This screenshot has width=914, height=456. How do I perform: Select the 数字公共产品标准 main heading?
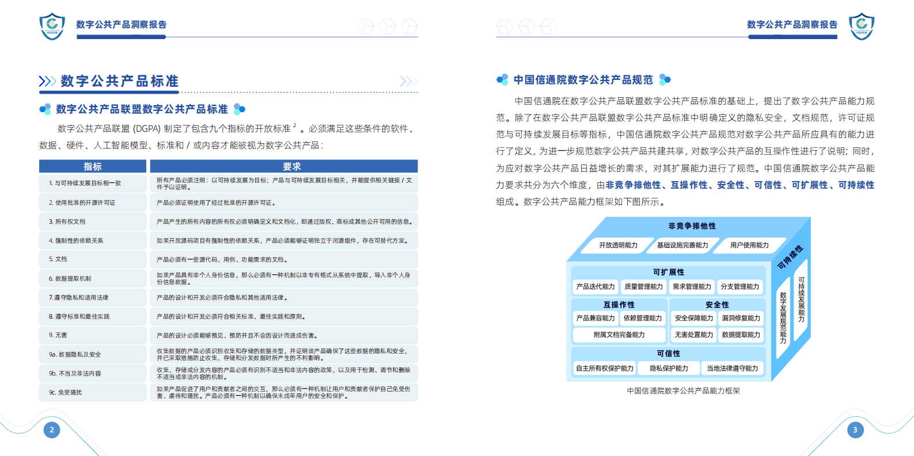click(x=120, y=81)
